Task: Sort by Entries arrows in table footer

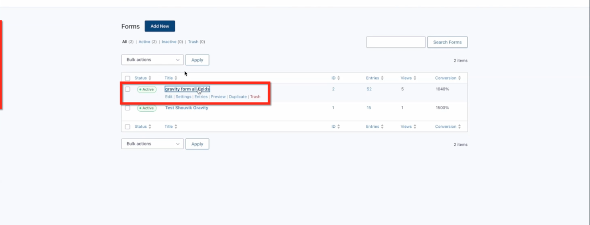Action: 382,127
